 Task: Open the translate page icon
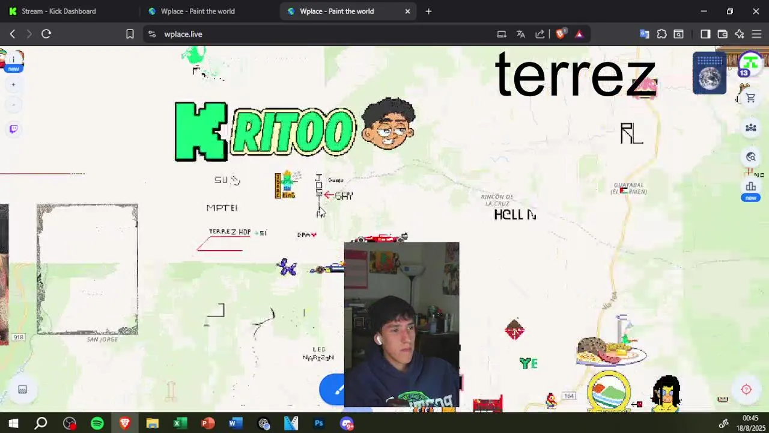coord(521,34)
